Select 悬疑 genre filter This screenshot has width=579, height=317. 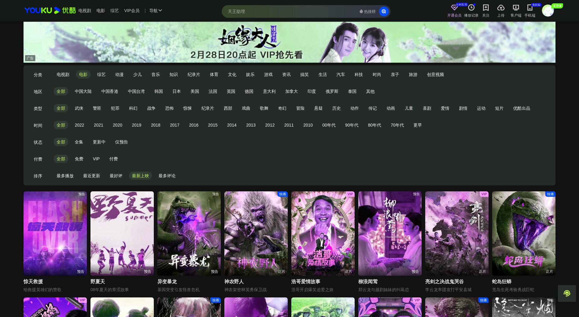(x=318, y=108)
